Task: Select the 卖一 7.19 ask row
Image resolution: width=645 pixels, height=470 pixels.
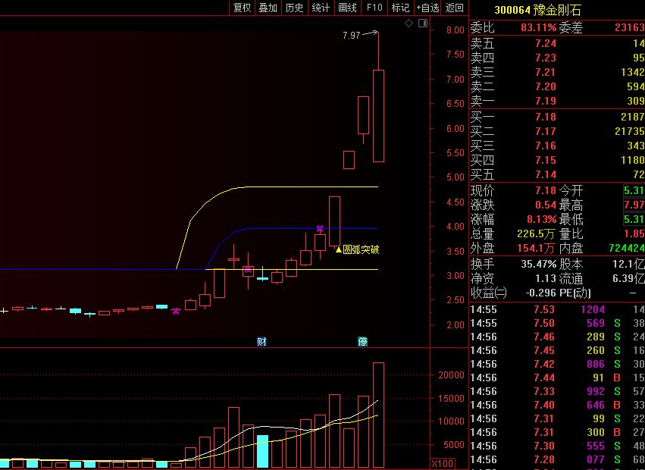Action: coord(557,101)
